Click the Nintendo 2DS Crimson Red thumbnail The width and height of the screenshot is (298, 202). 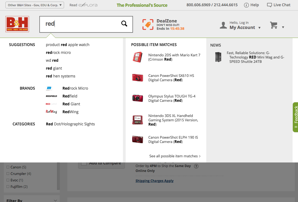[x=138, y=57]
